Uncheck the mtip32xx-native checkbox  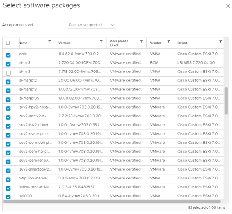8,179
